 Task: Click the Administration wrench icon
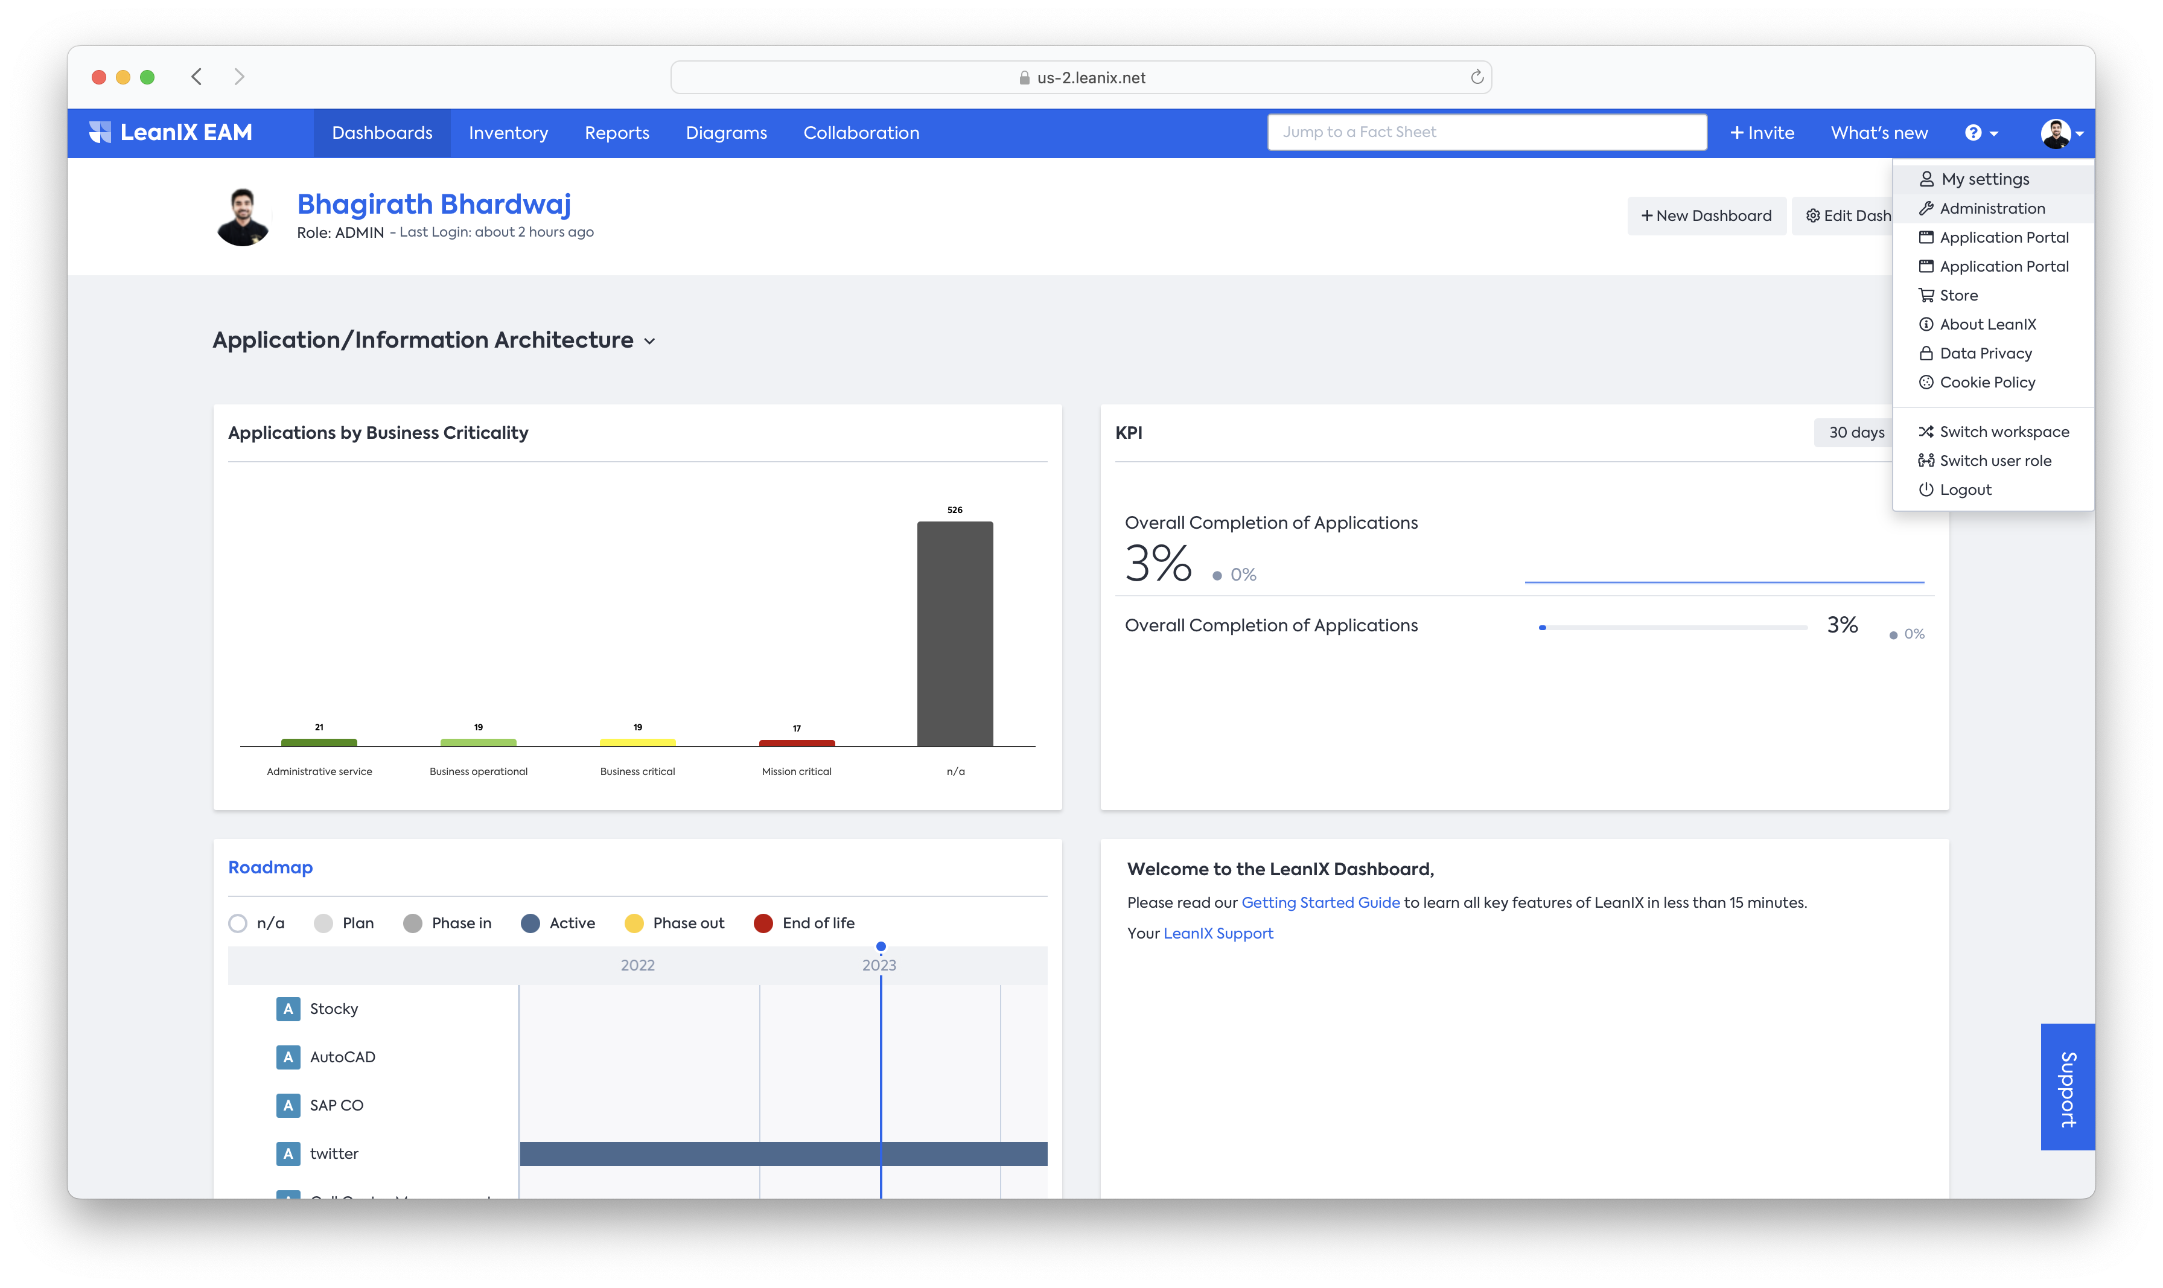coord(1926,208)
